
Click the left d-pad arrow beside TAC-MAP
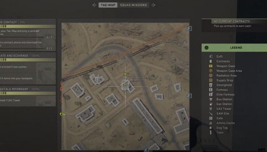coord(94,5)
